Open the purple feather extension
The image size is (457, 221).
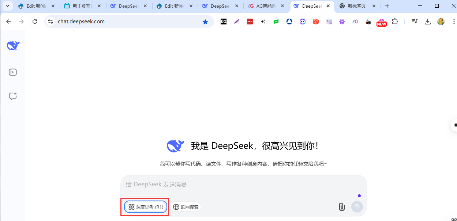237,22
